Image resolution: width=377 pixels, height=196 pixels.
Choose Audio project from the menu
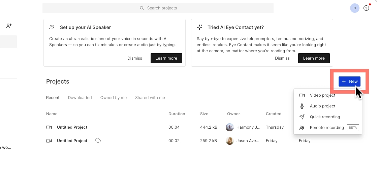[x=322, y=106]
